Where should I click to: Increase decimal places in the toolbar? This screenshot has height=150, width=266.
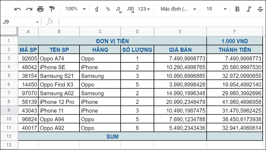130,9
